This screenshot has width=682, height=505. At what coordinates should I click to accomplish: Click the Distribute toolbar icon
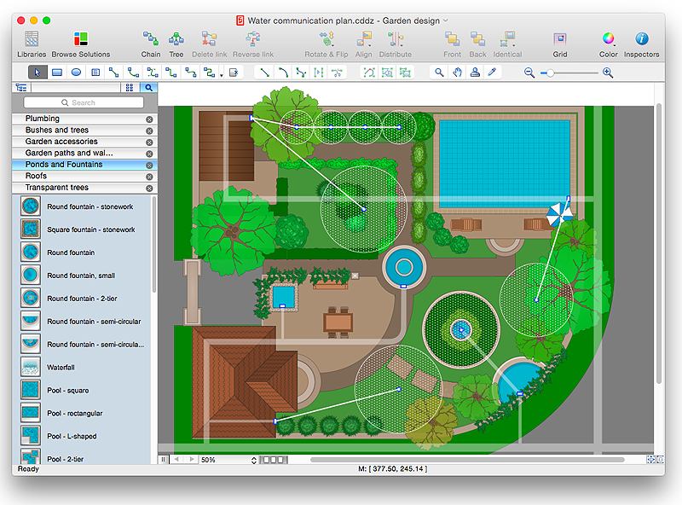pos(395,39)
